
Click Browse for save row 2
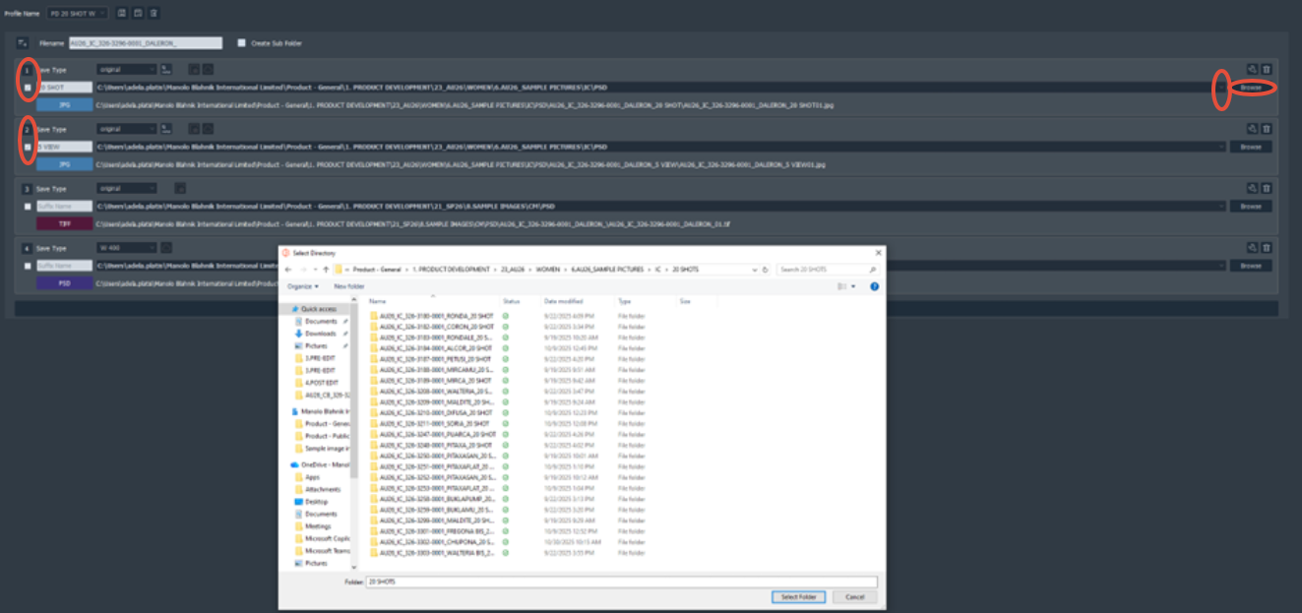[x=1251, y=147]
